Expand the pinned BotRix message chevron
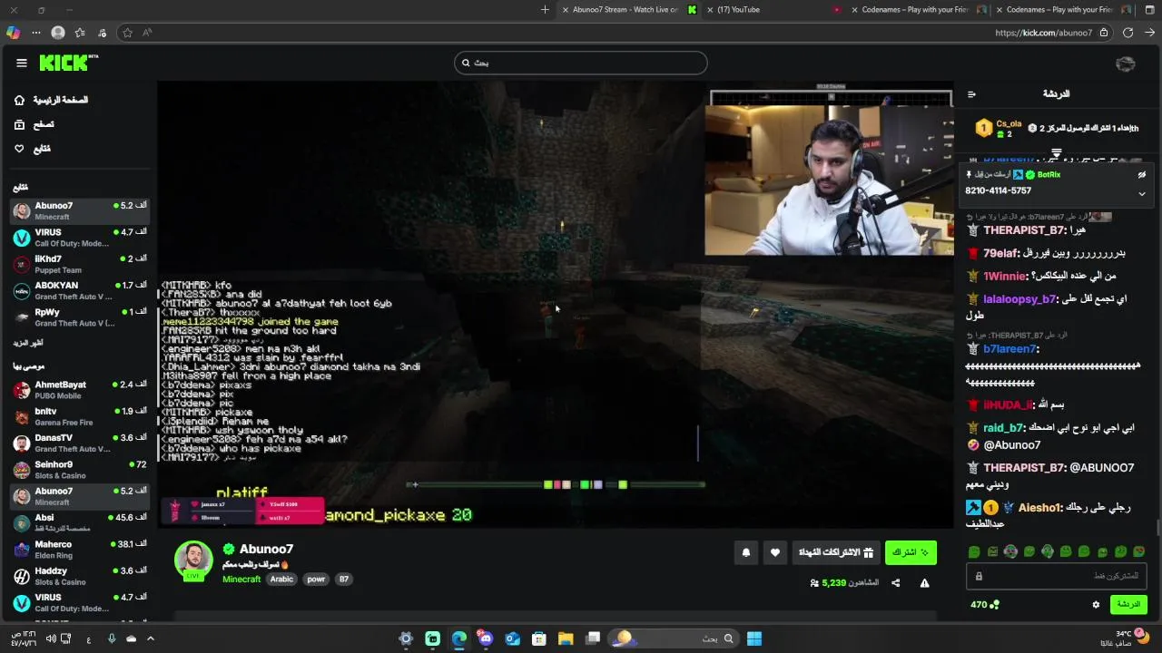The image size is (1162, 653). 1142,193
